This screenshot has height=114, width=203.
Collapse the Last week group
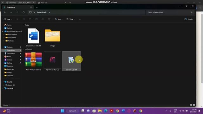[x=23, y=49]
